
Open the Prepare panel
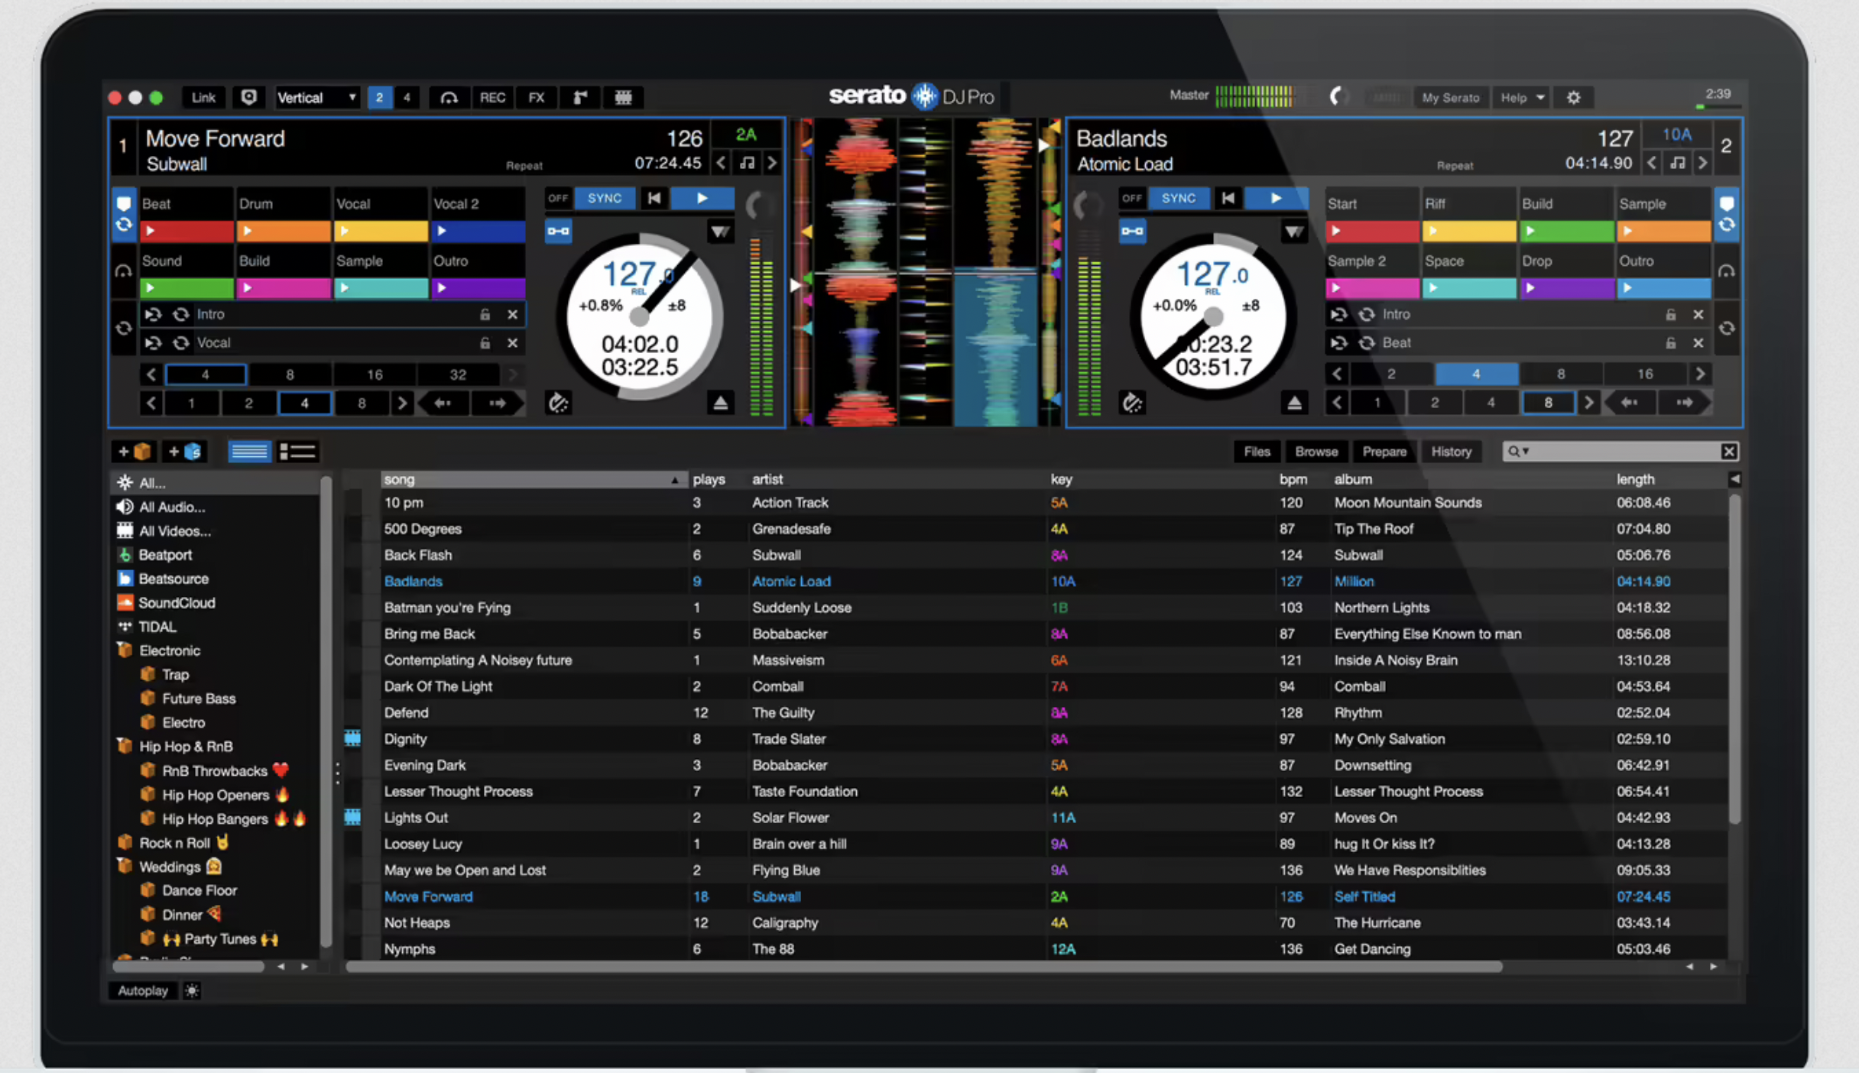click(x=1384, y=451)
